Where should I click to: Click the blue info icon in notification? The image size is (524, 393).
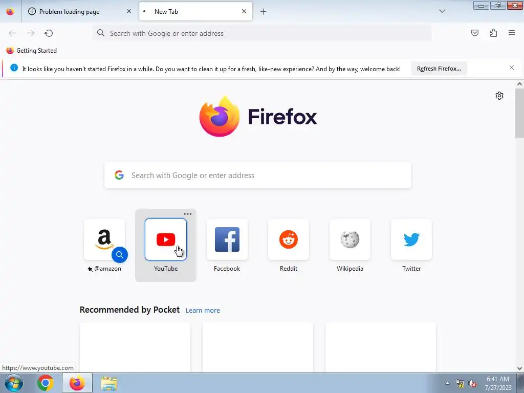[14, 68]
